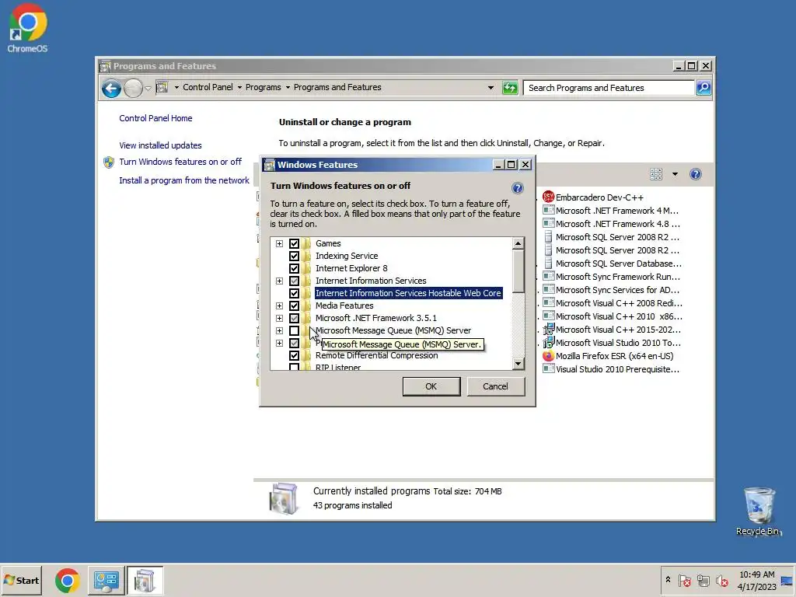
Task: Click the muted volume tray icon
Action: 721,581
